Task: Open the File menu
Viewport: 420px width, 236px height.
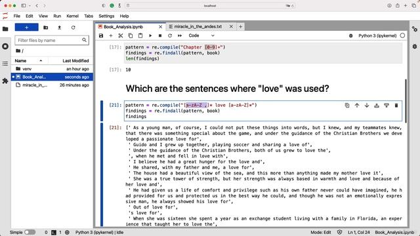Action: pos(16,16)
